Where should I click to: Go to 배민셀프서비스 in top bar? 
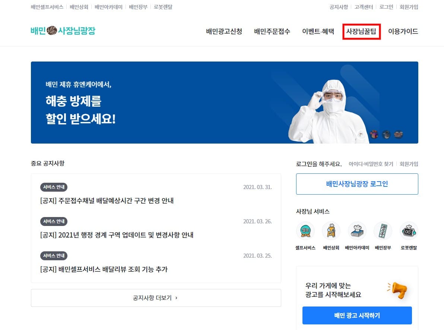click(47, 7)
